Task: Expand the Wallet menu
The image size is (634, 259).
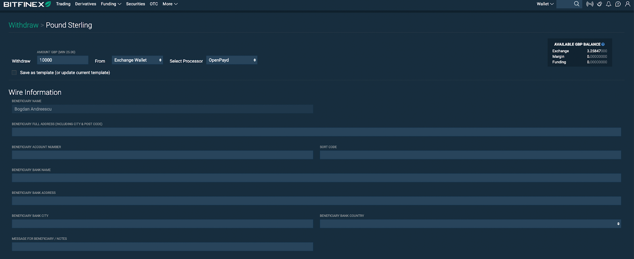Action: click(545, 4)
